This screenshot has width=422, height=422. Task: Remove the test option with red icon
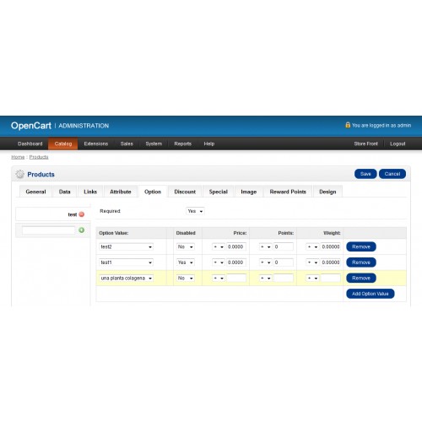click(82, 214)
